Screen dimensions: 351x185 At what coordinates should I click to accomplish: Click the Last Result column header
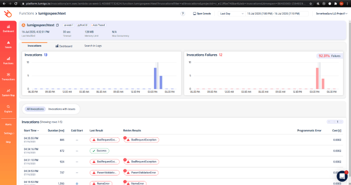[x=96, y=130]
